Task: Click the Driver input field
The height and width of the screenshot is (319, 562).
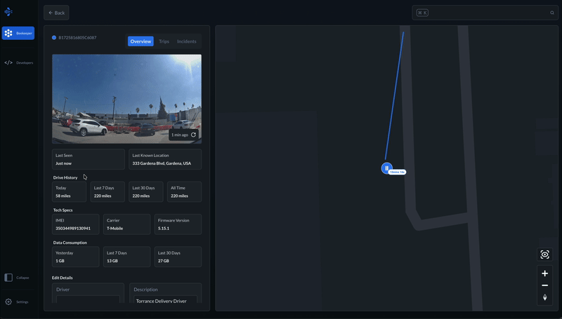Action: tap(88, 301)
